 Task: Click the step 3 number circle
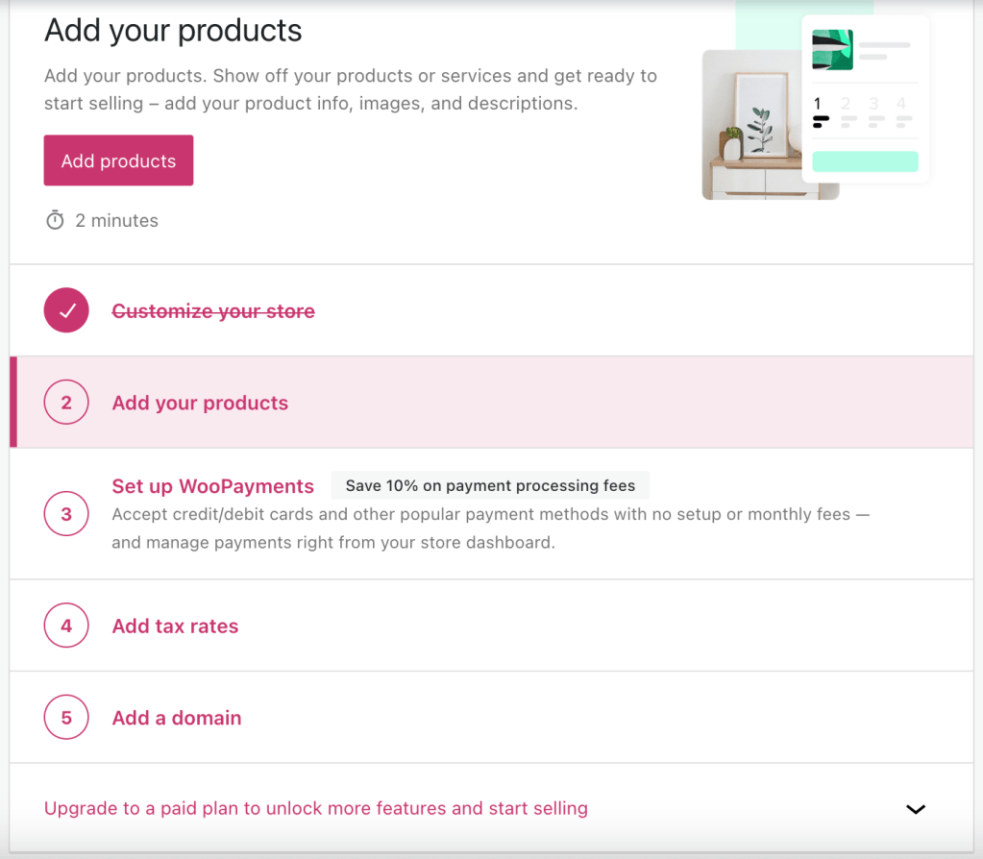click(x=66, y=514)
